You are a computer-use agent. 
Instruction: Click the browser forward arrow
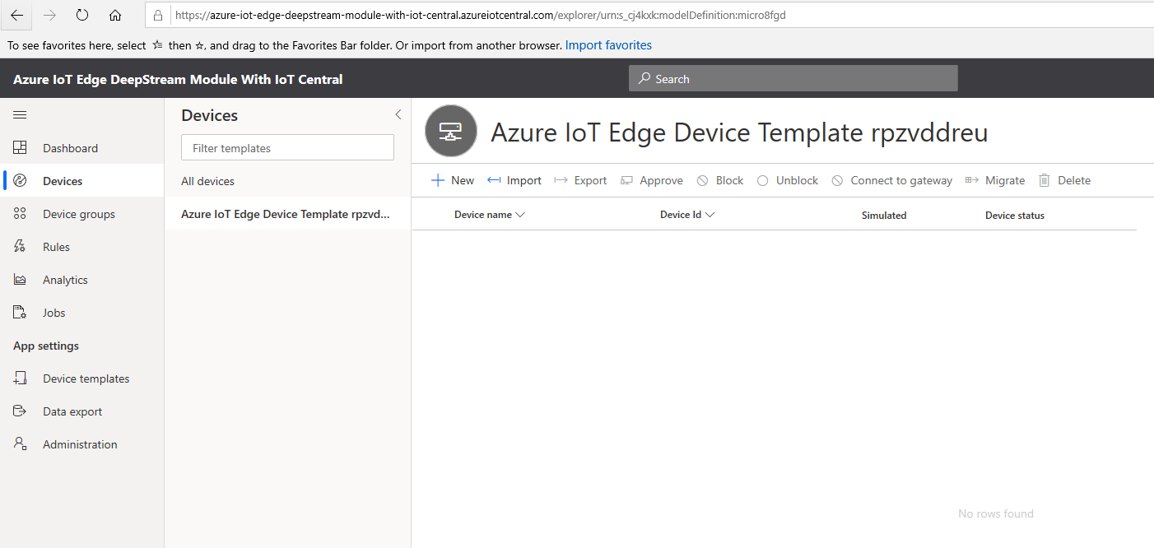click(49, 15)
